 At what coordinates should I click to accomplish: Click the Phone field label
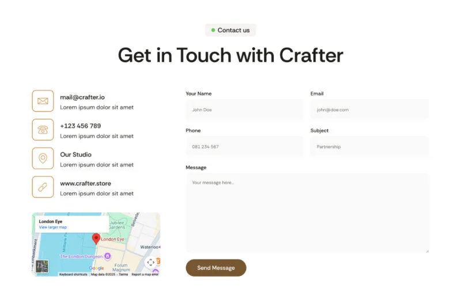[193, 130]
